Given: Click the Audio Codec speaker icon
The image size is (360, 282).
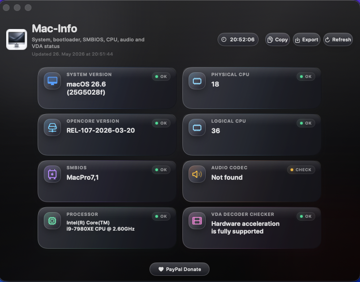Looking at the screenshot, I should 197,174.
